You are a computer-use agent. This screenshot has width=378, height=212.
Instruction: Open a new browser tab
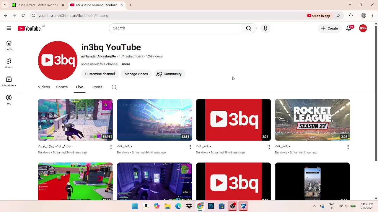click(x=131, y=5)
